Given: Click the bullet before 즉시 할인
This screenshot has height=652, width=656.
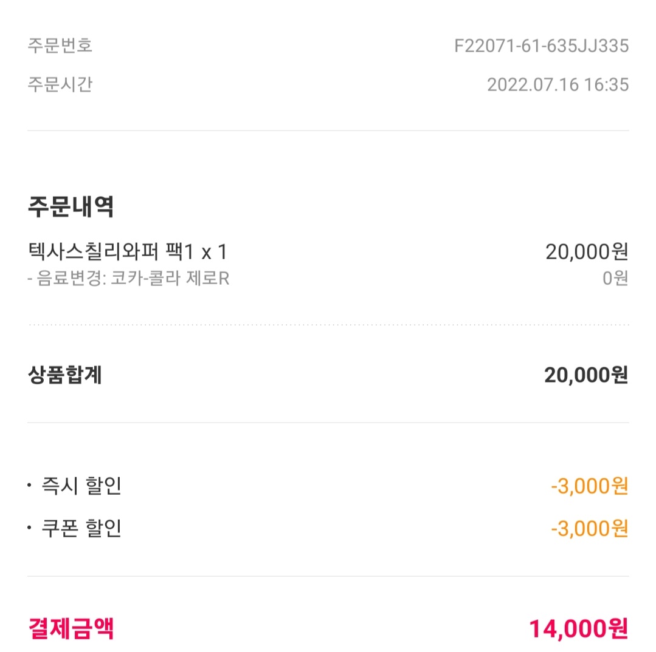Looking at the screenshot, I should (x=29, y=486).
